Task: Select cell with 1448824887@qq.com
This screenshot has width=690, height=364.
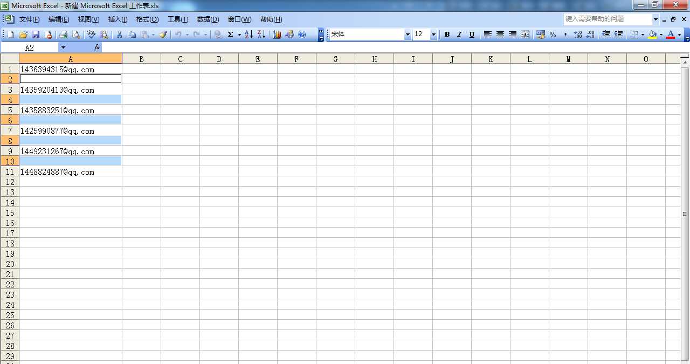Action: (71, 172)
